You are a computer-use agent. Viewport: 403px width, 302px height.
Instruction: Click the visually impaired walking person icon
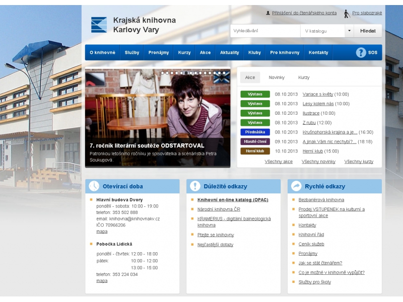click(347, 13)
